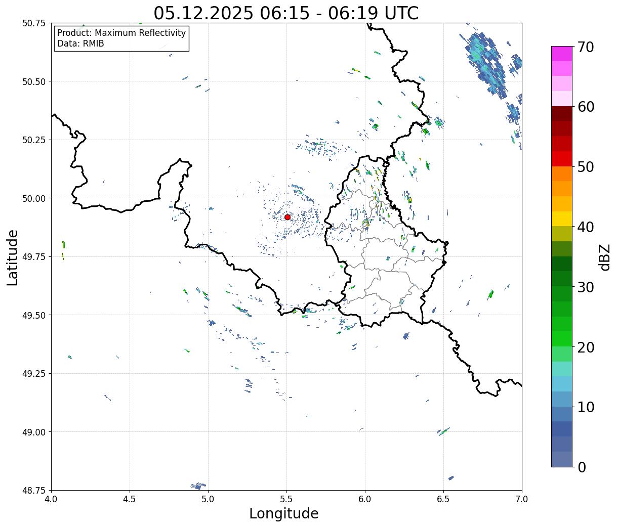Click the bright green colorbar swatch above 20 dBZ
This screenshot has height=526, width=617.
(x=561, y=339)
